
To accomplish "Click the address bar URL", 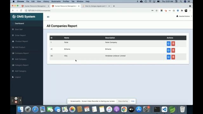I will (39, 10).
